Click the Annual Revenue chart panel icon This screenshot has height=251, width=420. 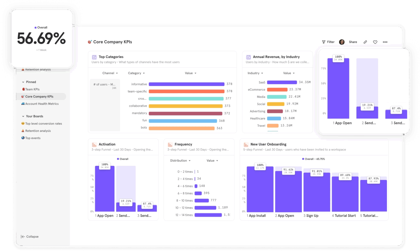tap(248, 57)
